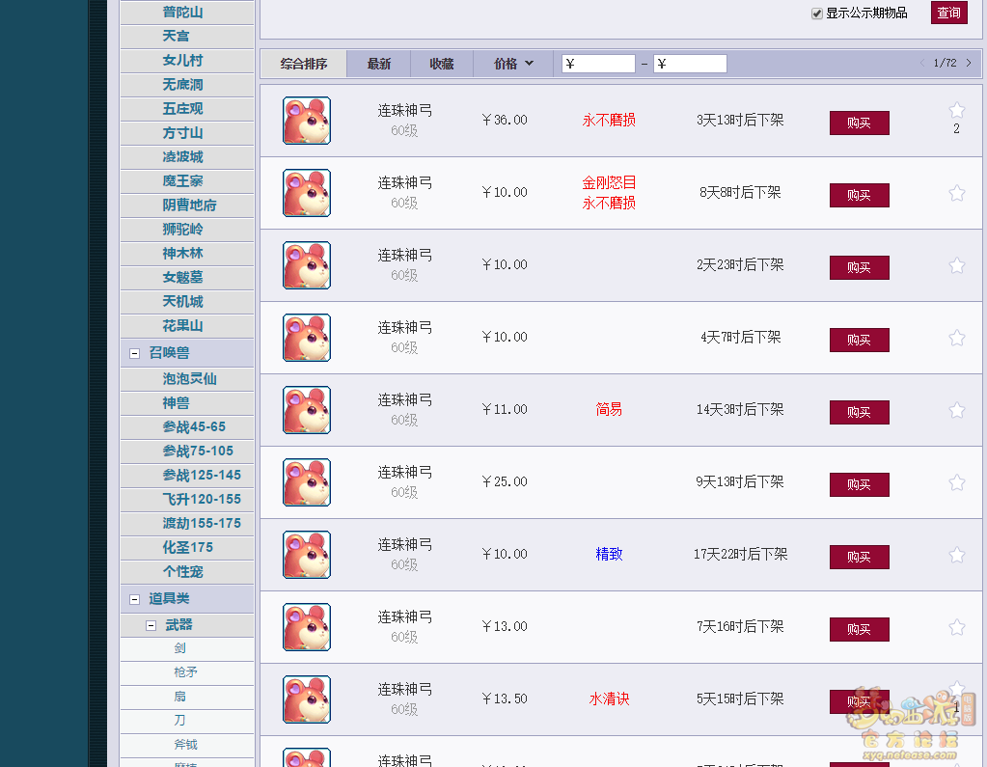Select 女魃墓 in the sidebar
987x767 pixels.
click(187, 278)
